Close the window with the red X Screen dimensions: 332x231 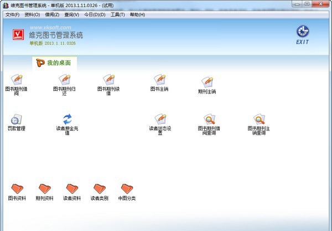pos(320,4)
